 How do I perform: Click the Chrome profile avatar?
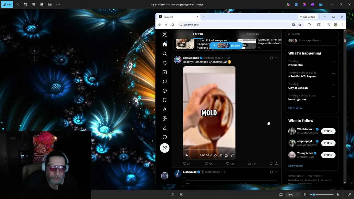(x=335, y=25)
